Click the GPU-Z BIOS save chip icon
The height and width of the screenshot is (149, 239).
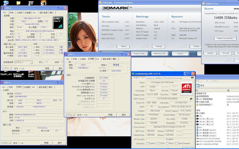(191, 99)
